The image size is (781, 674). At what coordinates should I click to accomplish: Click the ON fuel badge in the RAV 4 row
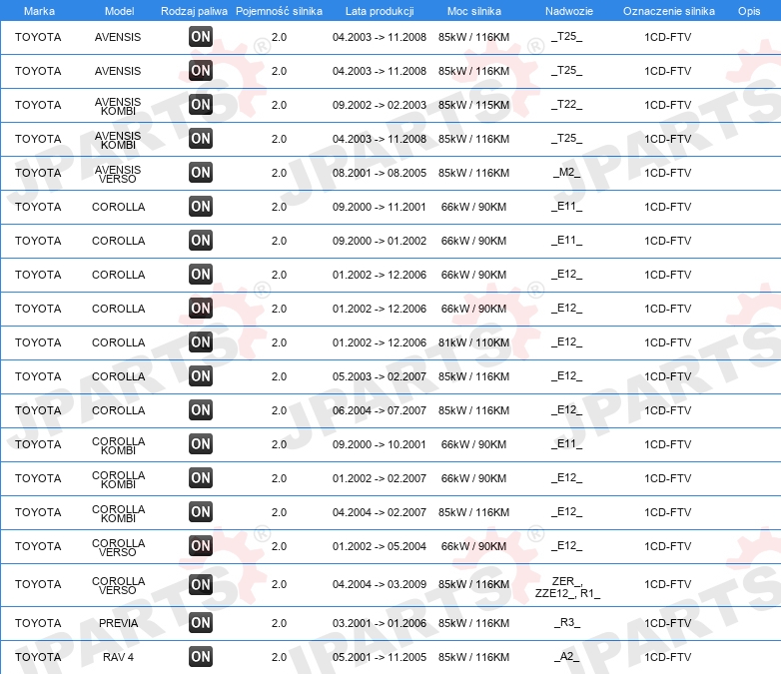[201, 657]
